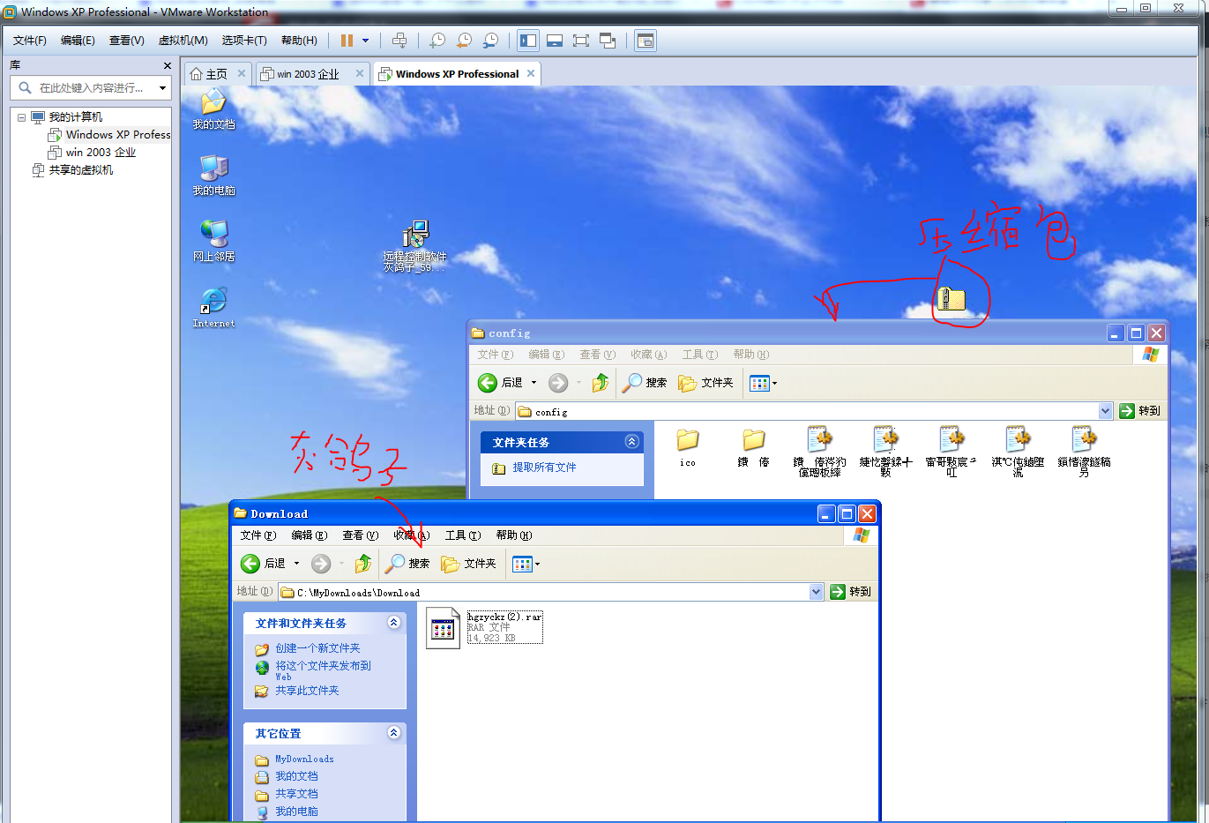Click the 后退 back button in the Download window
The image size is (1209, 823).
point(263,564)
